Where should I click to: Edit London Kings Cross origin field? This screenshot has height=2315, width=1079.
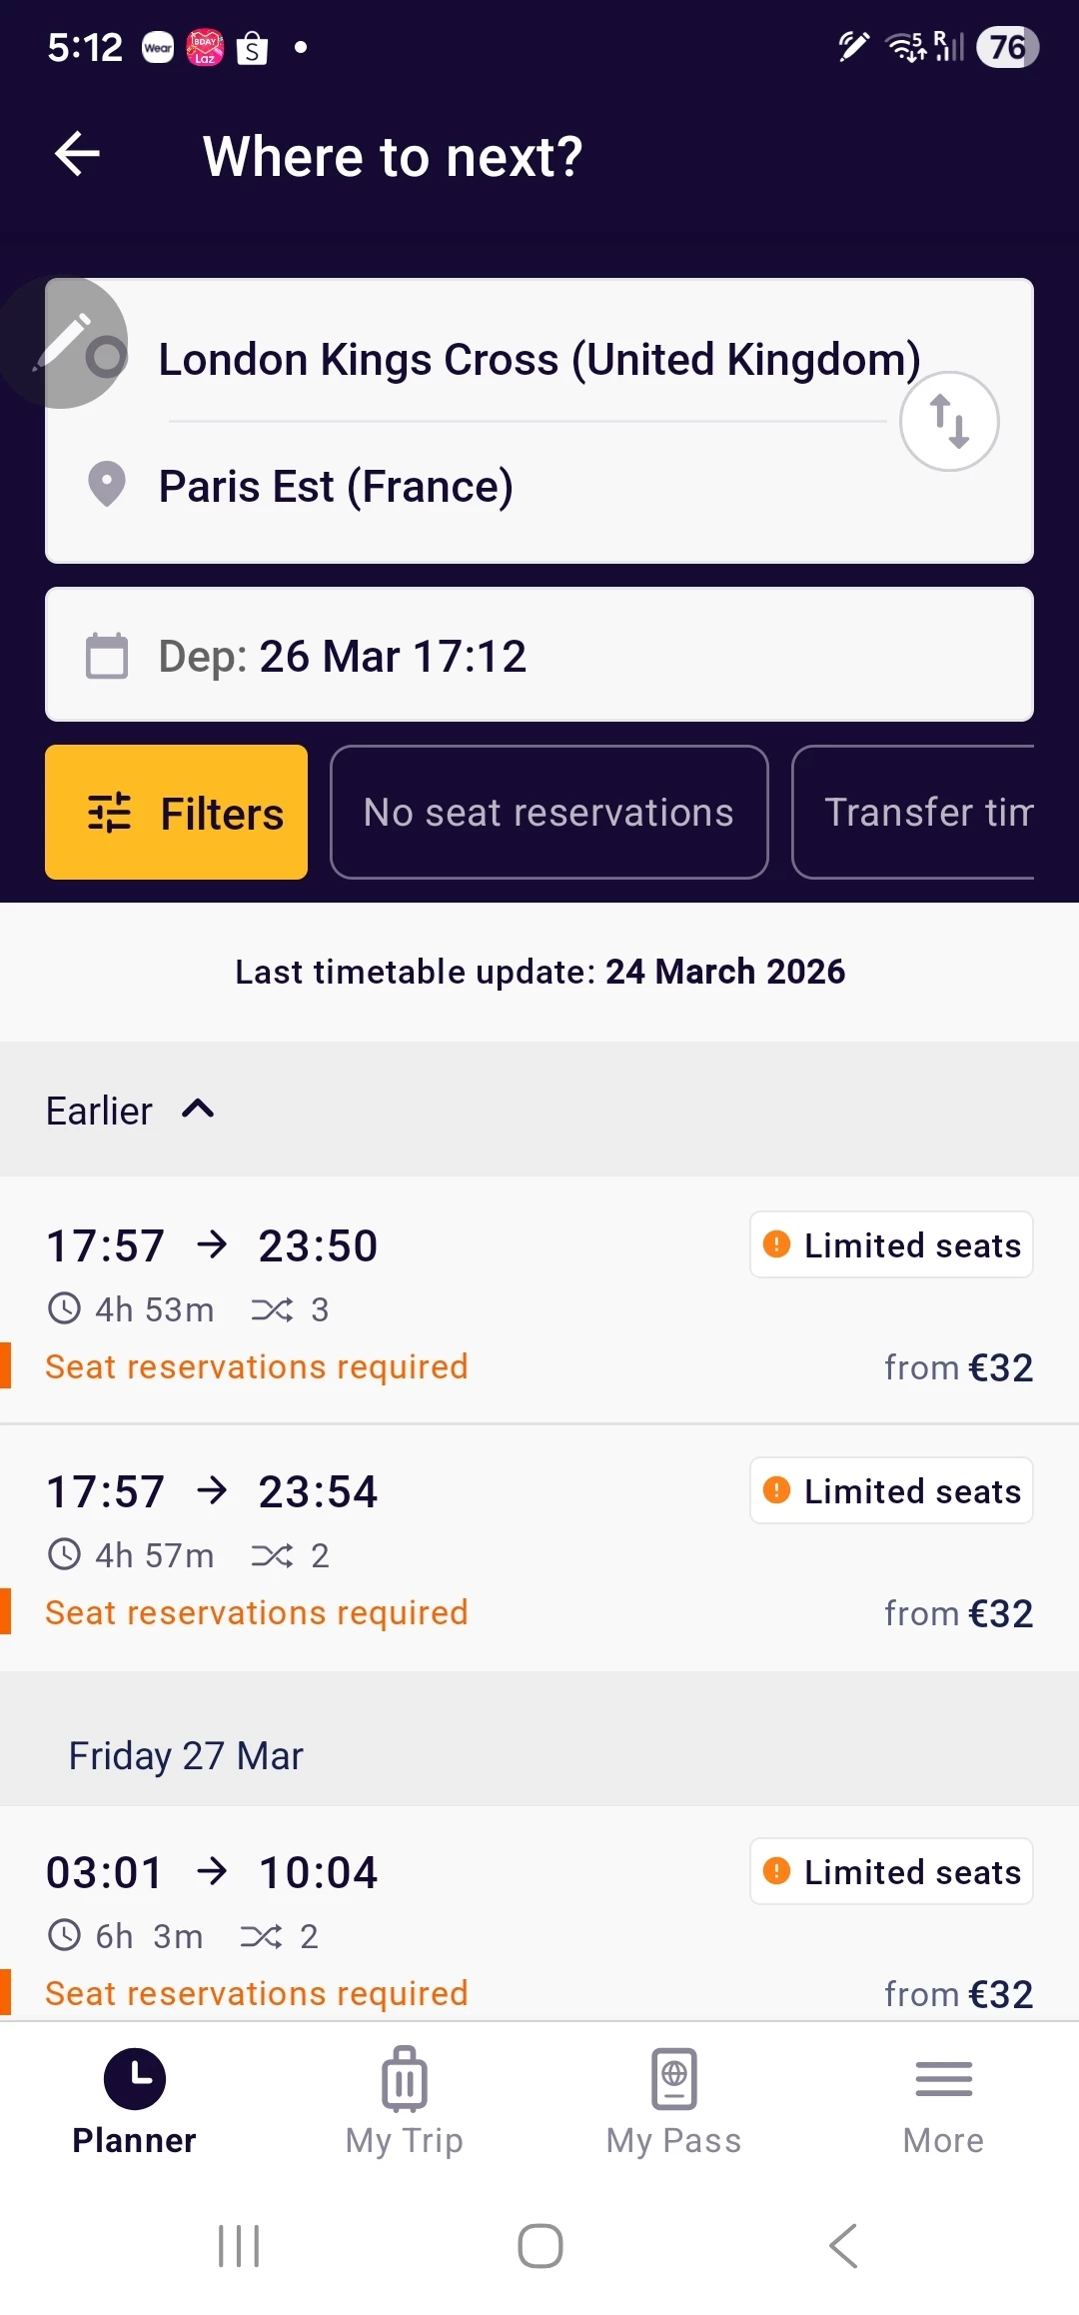[520, 360]
